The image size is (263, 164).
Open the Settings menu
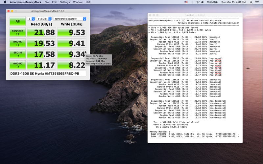65,2
